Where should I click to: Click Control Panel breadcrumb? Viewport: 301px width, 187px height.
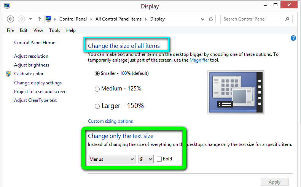click(x=73, y=19)
